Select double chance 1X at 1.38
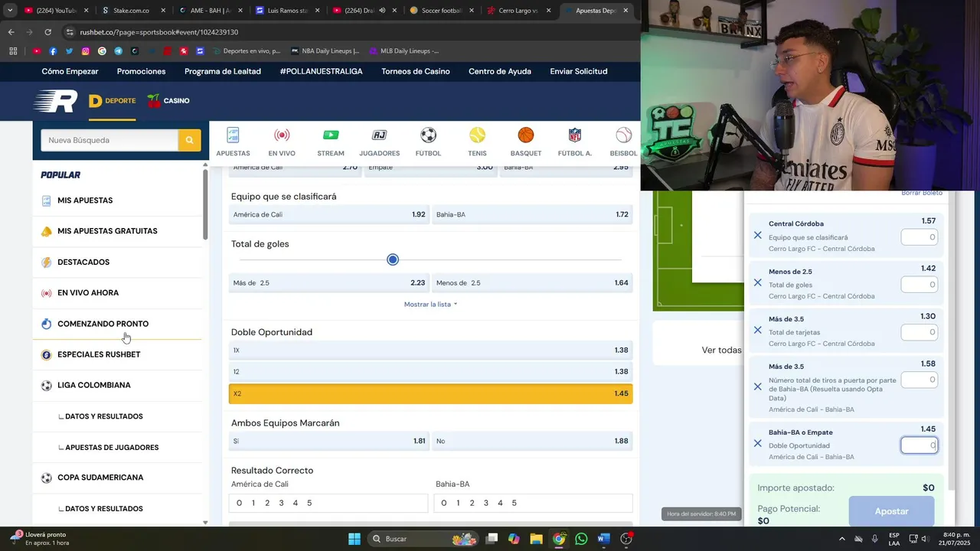 pyautogui.click(x=430, y=350)
